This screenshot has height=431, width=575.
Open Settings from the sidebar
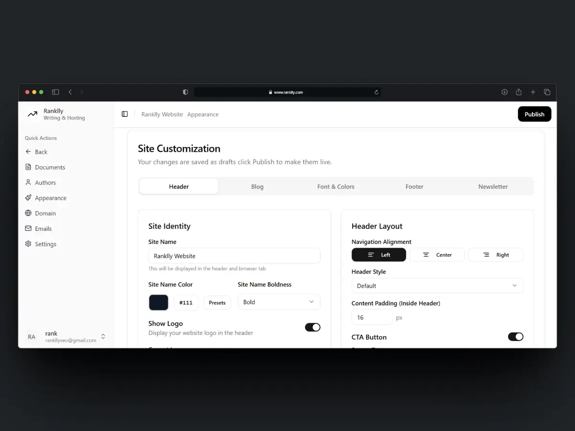(45, 244)
